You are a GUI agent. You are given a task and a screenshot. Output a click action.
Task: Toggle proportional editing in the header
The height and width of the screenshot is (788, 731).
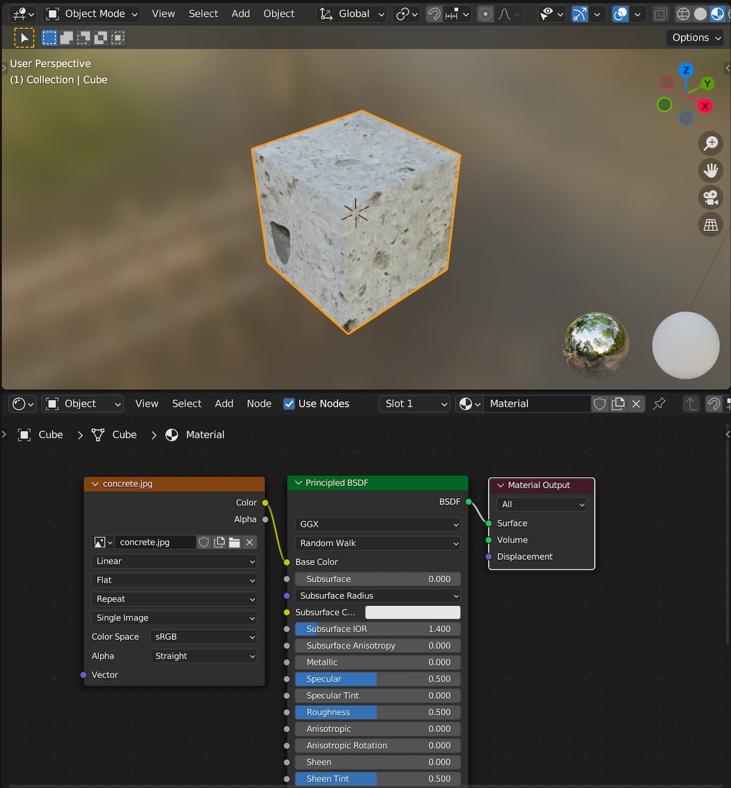click(x=485, y=14)
